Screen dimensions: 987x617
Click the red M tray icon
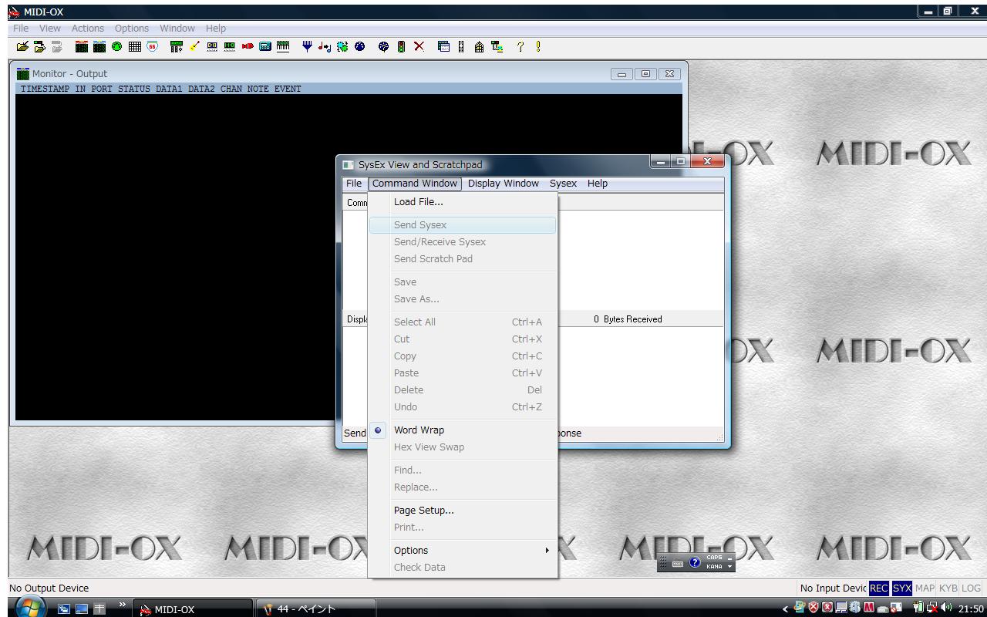click(x=869, y=609)
